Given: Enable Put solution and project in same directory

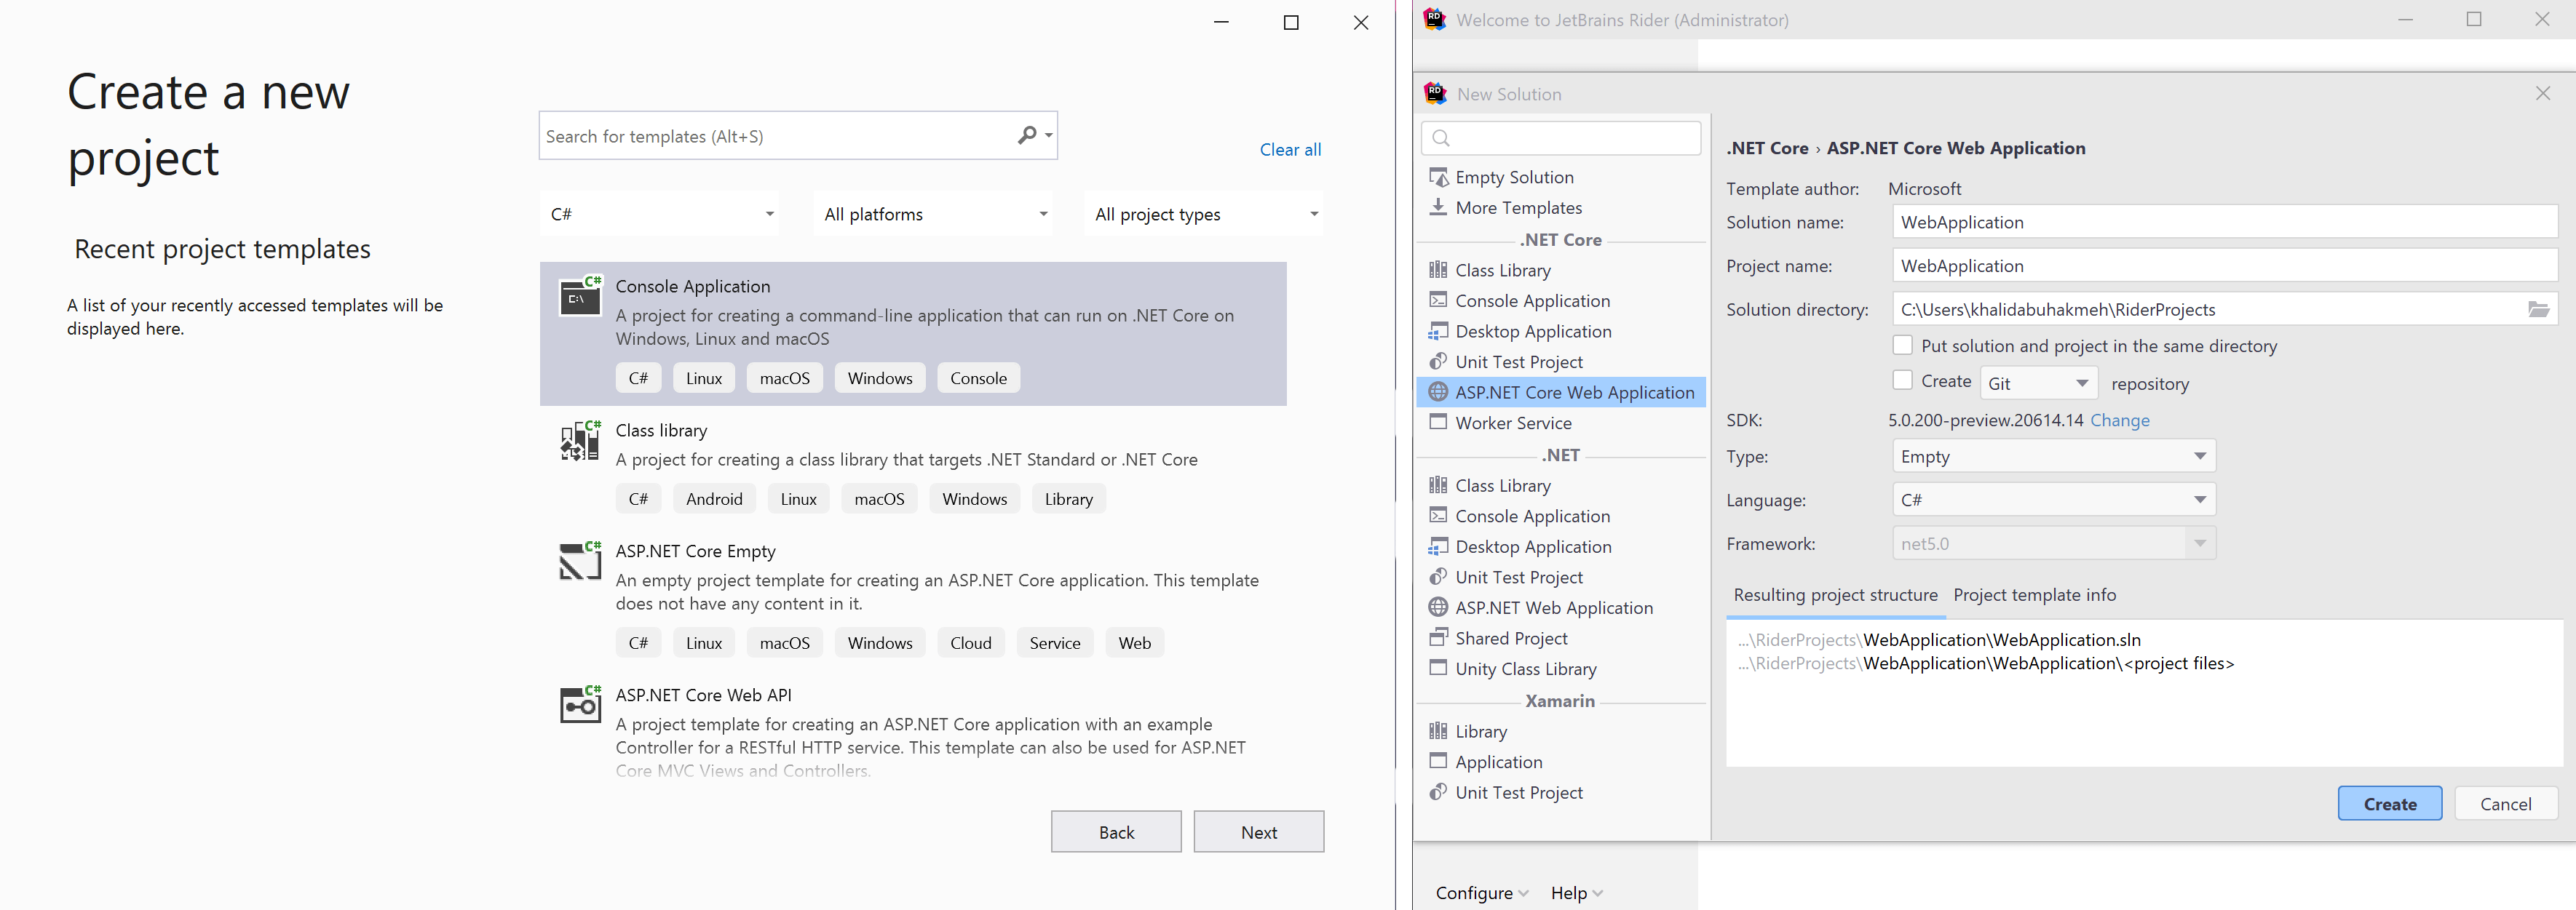Looking at the screenshot, I should coord(1902,346).
